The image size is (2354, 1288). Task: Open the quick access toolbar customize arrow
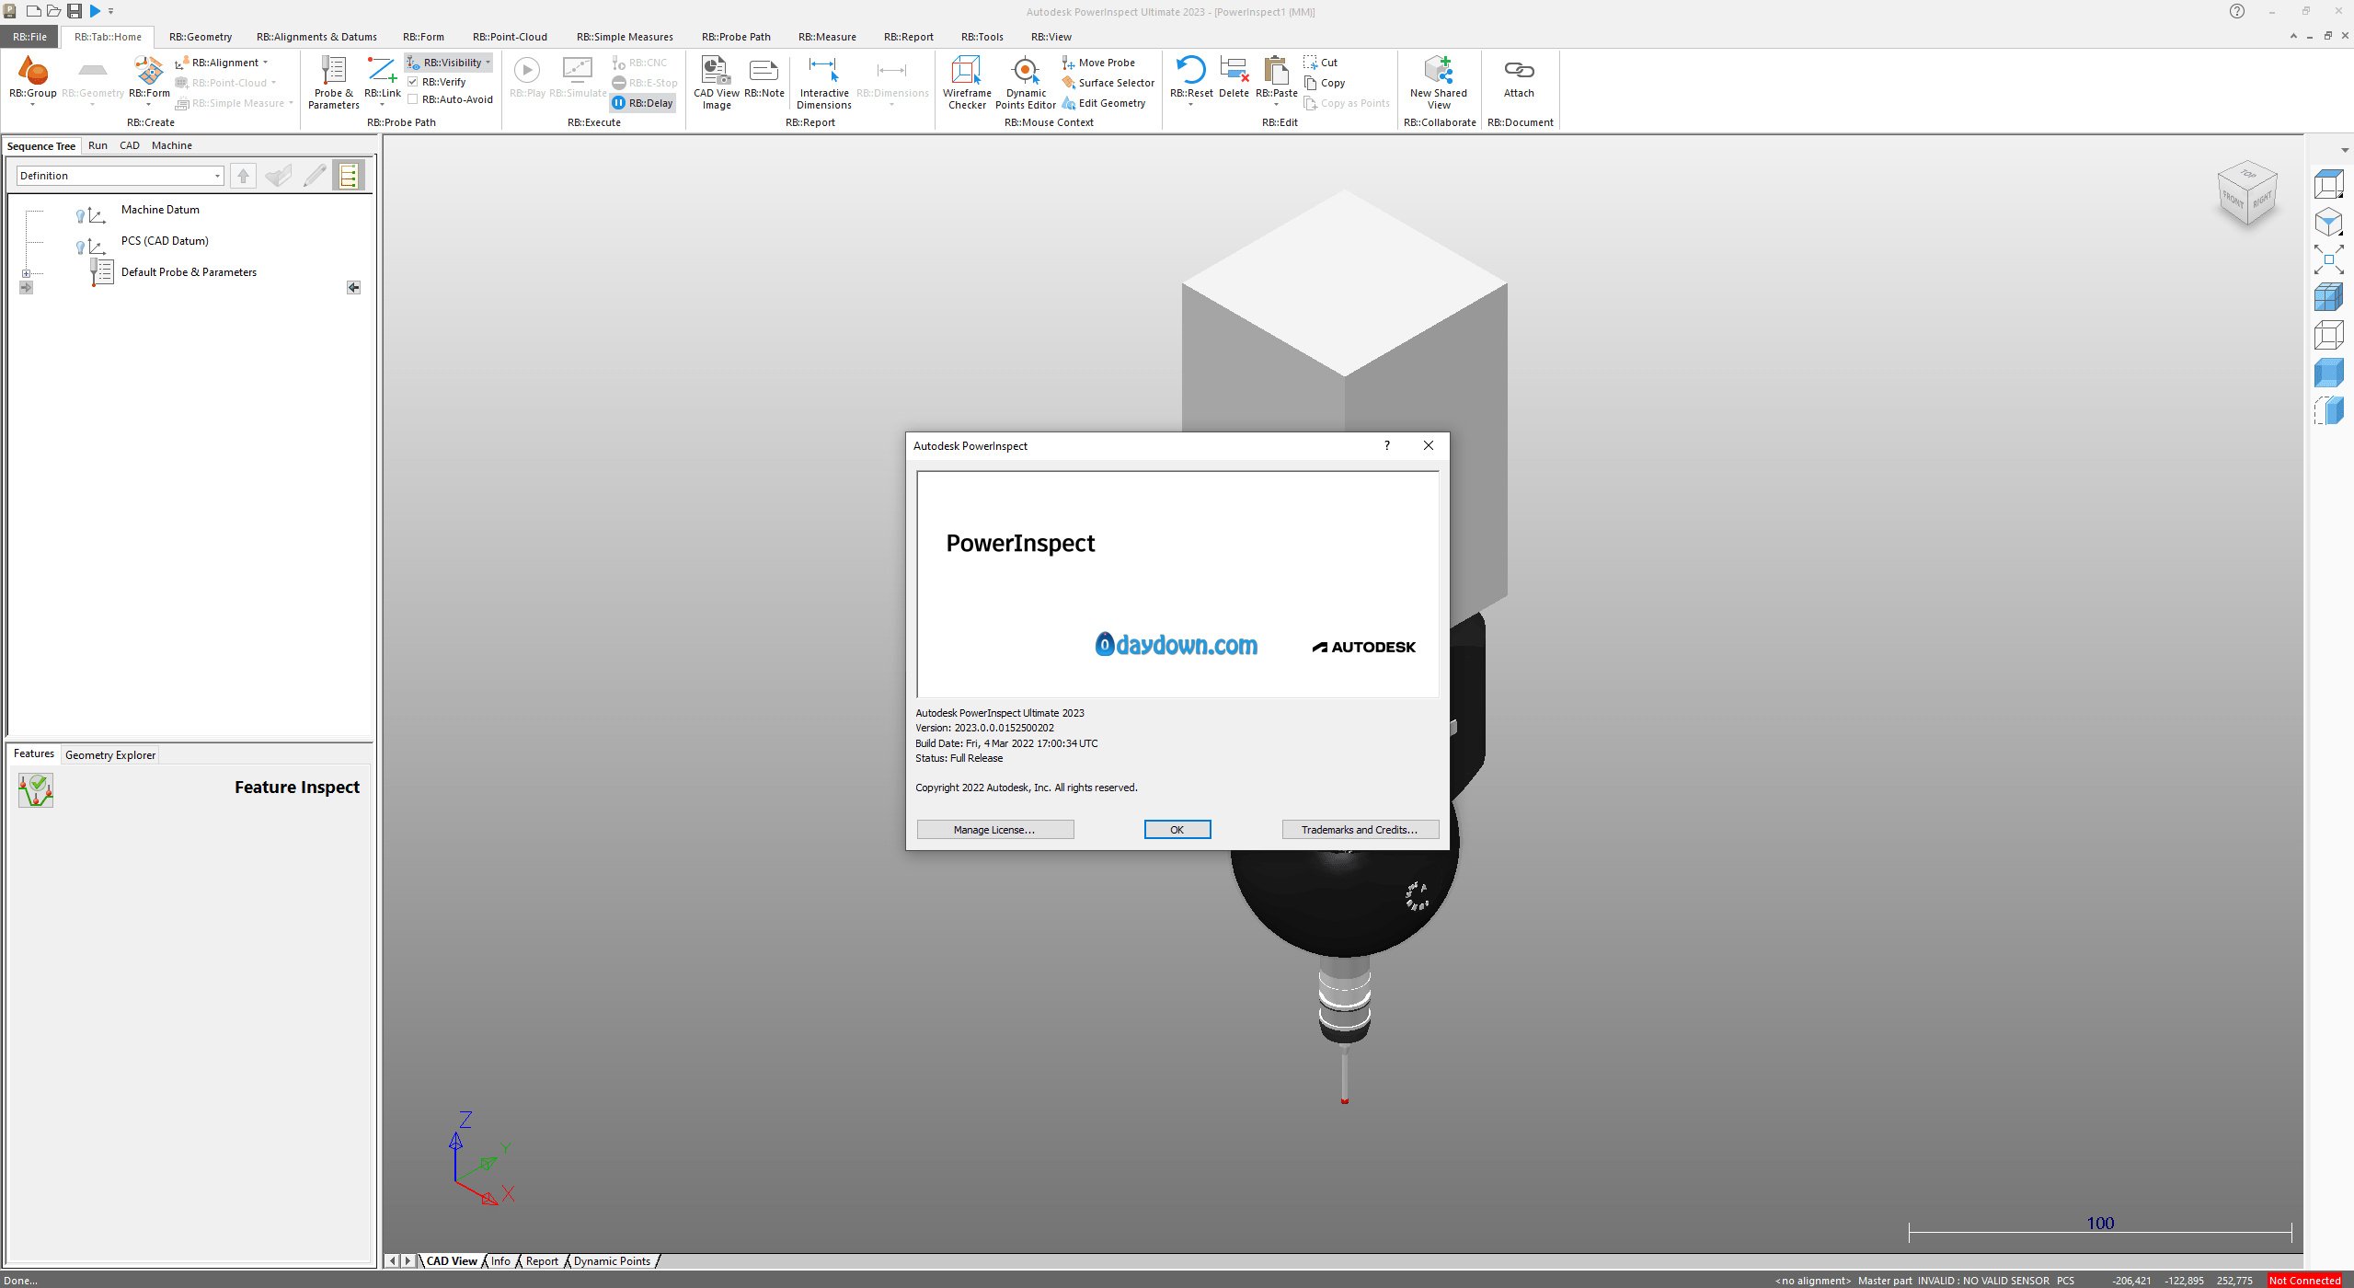tap(111, 11)
